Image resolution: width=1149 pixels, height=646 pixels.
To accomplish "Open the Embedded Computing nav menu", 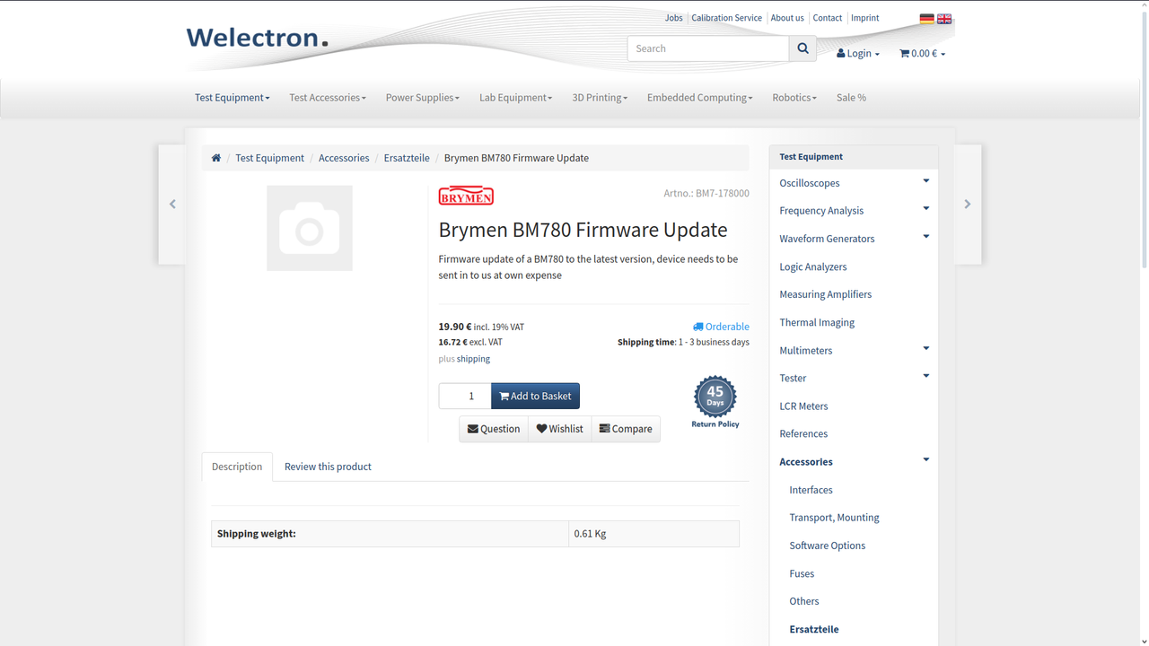I will 700,98.
